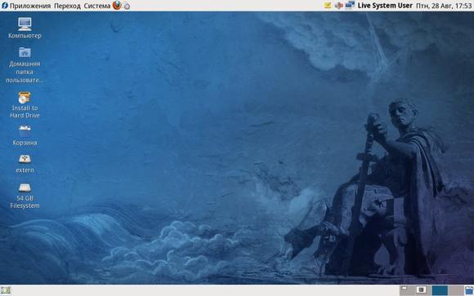This screenshot has width=474, height=296.
Task: Open calendar via the date and time
Action: click(444, 6)
